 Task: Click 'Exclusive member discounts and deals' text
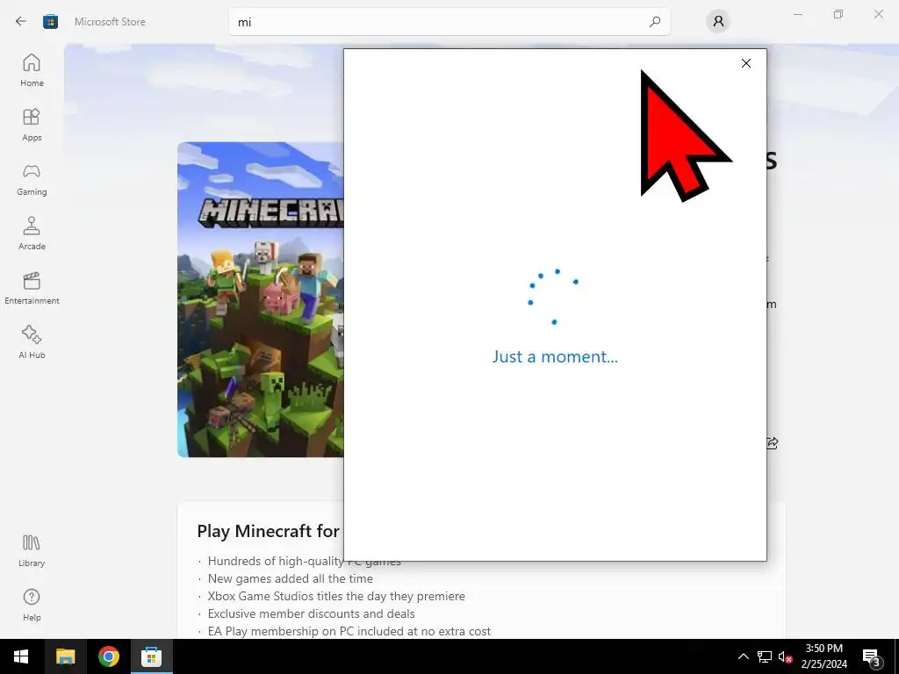coord(311,613)
